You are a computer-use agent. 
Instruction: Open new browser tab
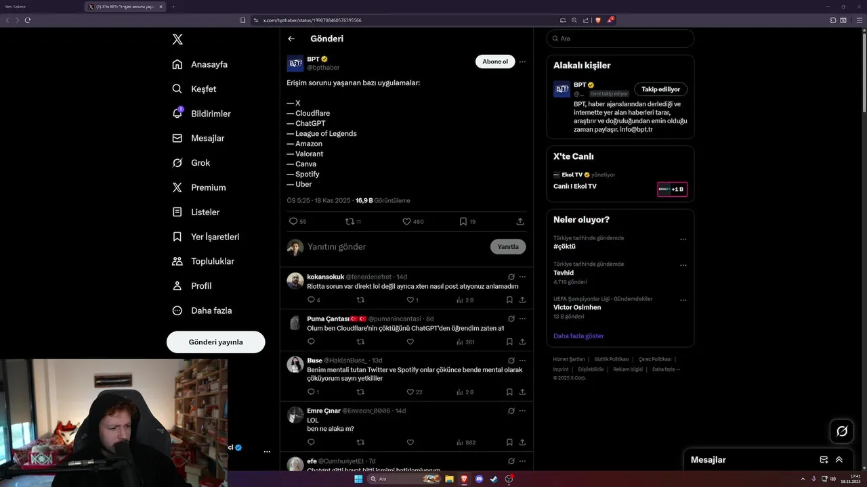click(173, 7)
